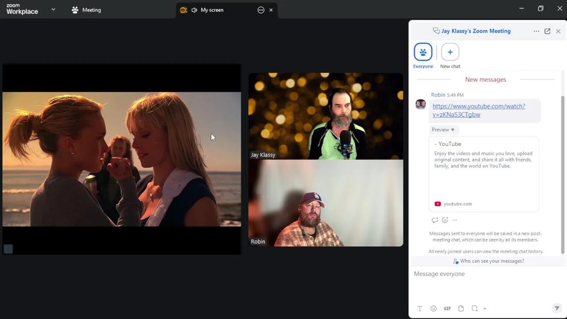Click Robin's avatar in chat

pos(420,104)
